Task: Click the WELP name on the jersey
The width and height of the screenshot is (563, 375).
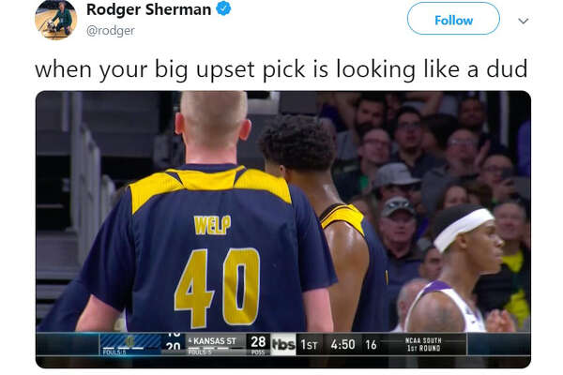Action: tap(212, 225)
